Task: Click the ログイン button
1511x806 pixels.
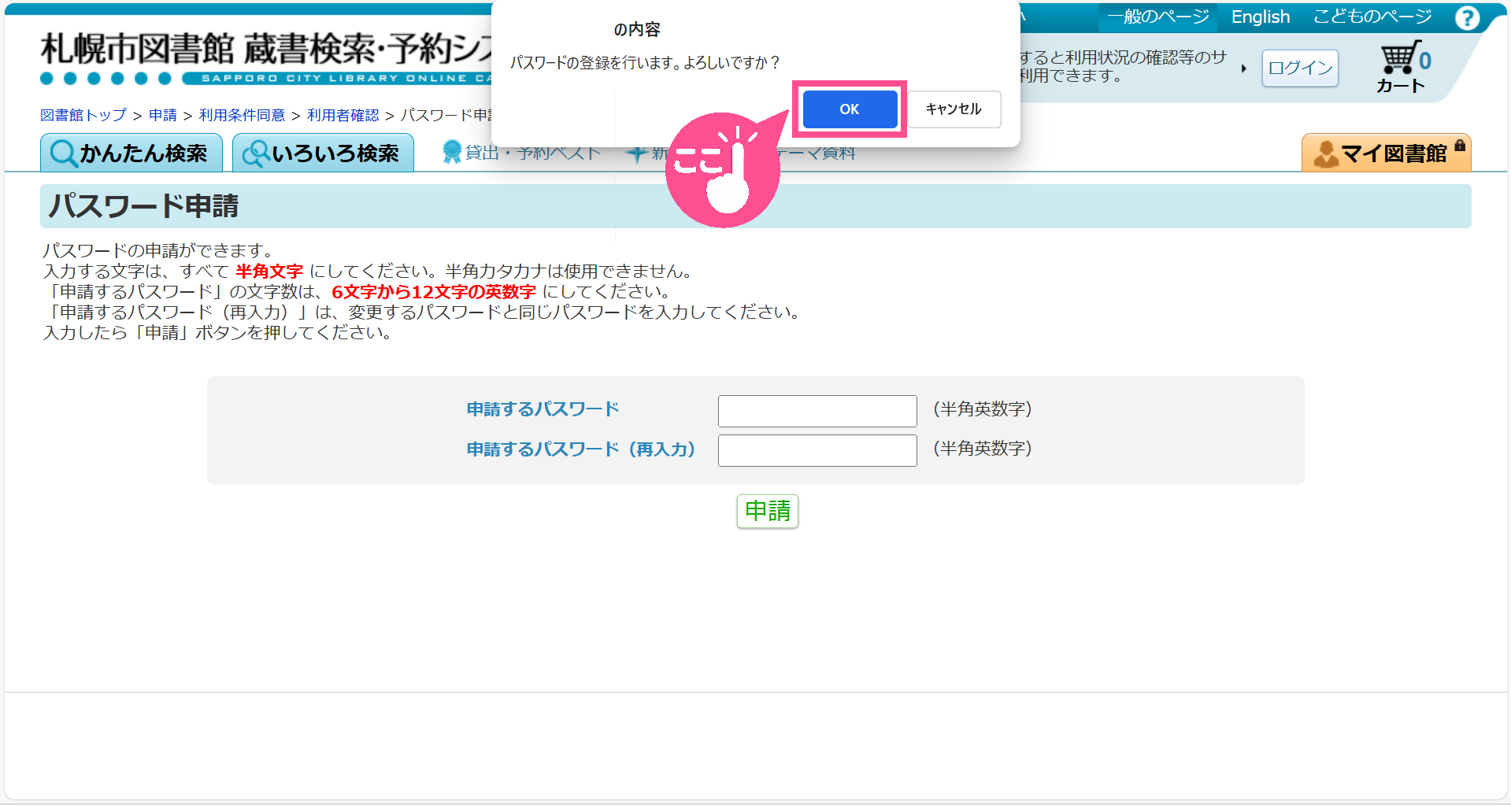Action: point(1300,68)
